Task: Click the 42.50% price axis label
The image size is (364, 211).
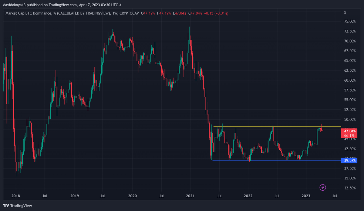Action: tap(350, 149)
